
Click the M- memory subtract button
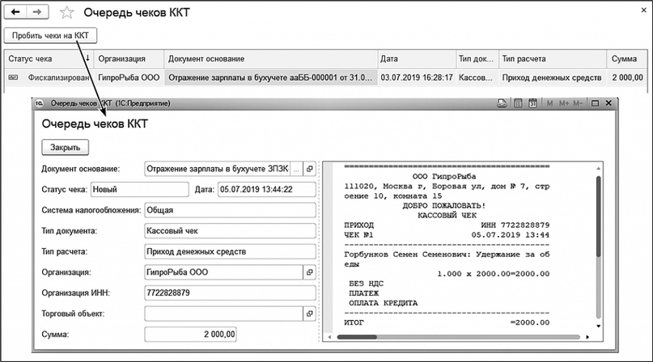(x=579, y=103)
